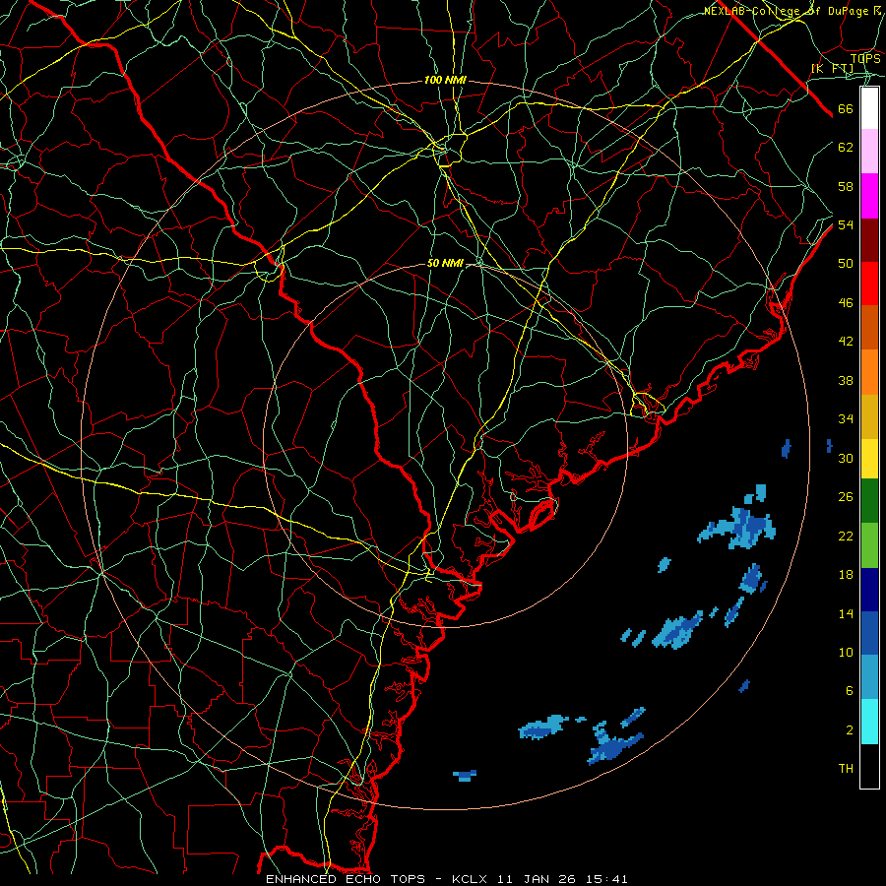Screen dimensions: 886x886
Task: Click the light blue 6-10 kft swatch
Action: pyautogui.click(x=869, y=676)
